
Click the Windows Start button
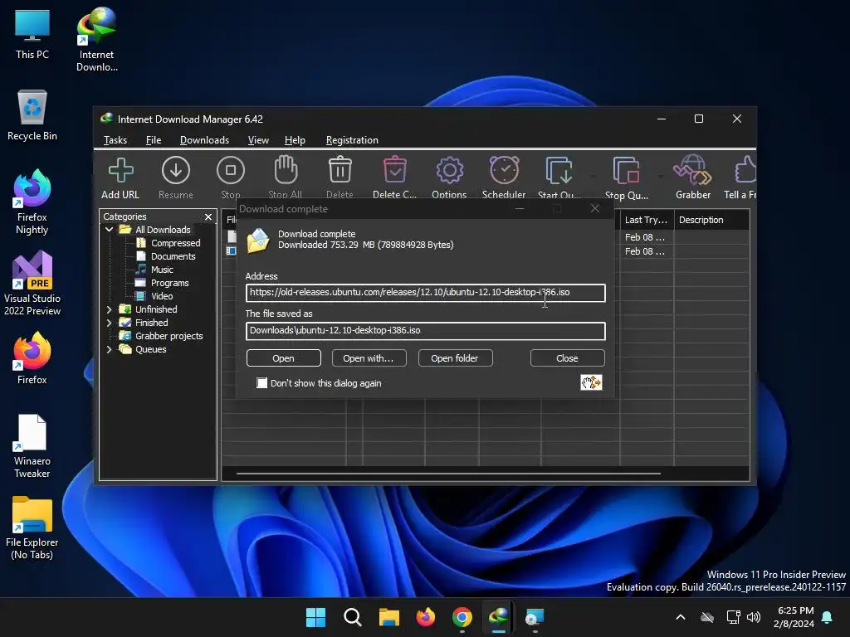click(315, 617)
